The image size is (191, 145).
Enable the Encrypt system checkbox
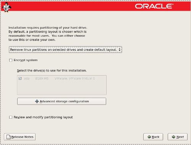tap(11, 60)
